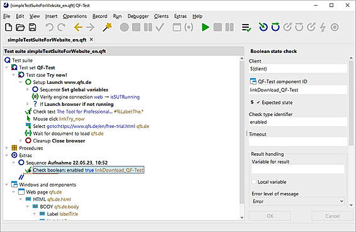Record a check with the checkmark icon
The image size is (356, 232).
160,27
